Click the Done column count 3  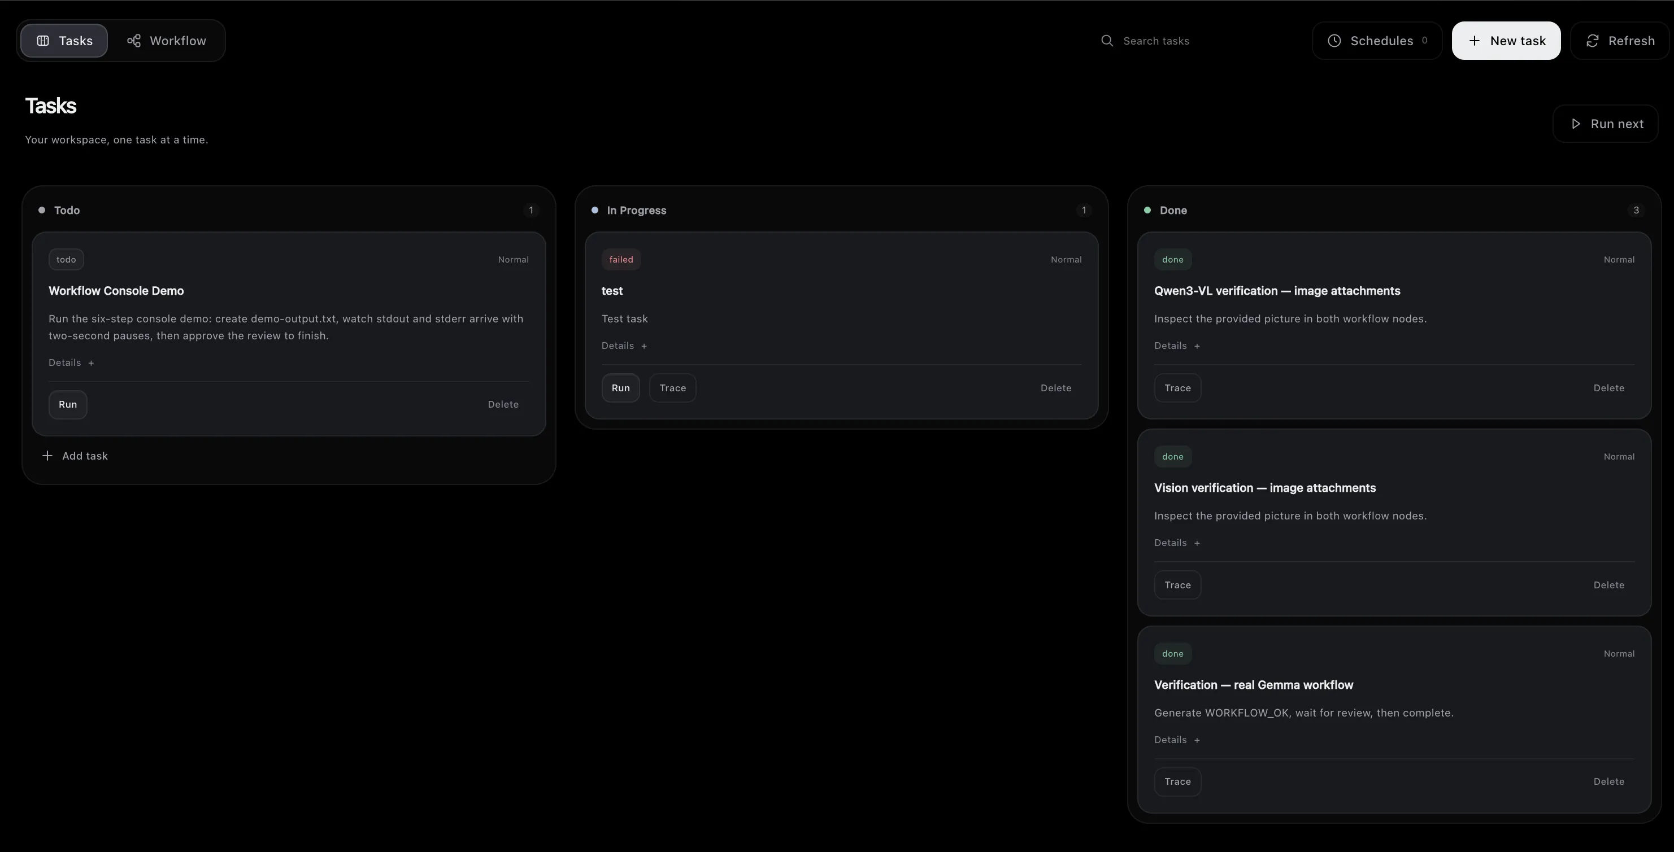pyautogui.click(x=1636, y=211)
